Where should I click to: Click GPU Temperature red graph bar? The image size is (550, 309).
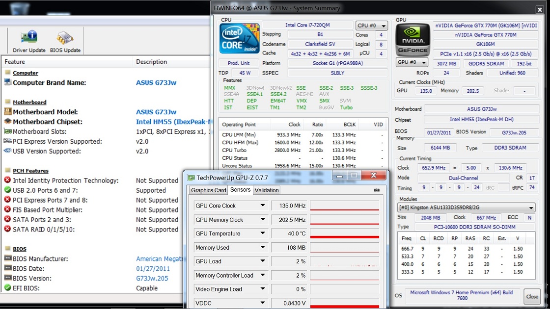[344, 237]
